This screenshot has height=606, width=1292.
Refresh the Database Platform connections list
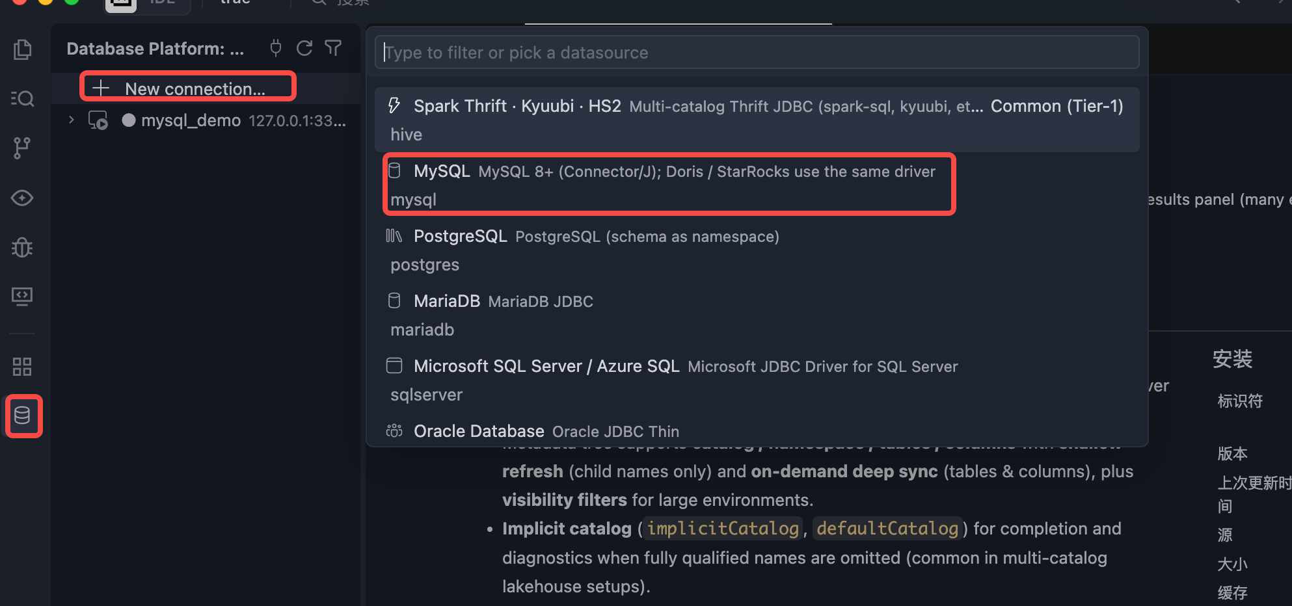click(304, 48)
